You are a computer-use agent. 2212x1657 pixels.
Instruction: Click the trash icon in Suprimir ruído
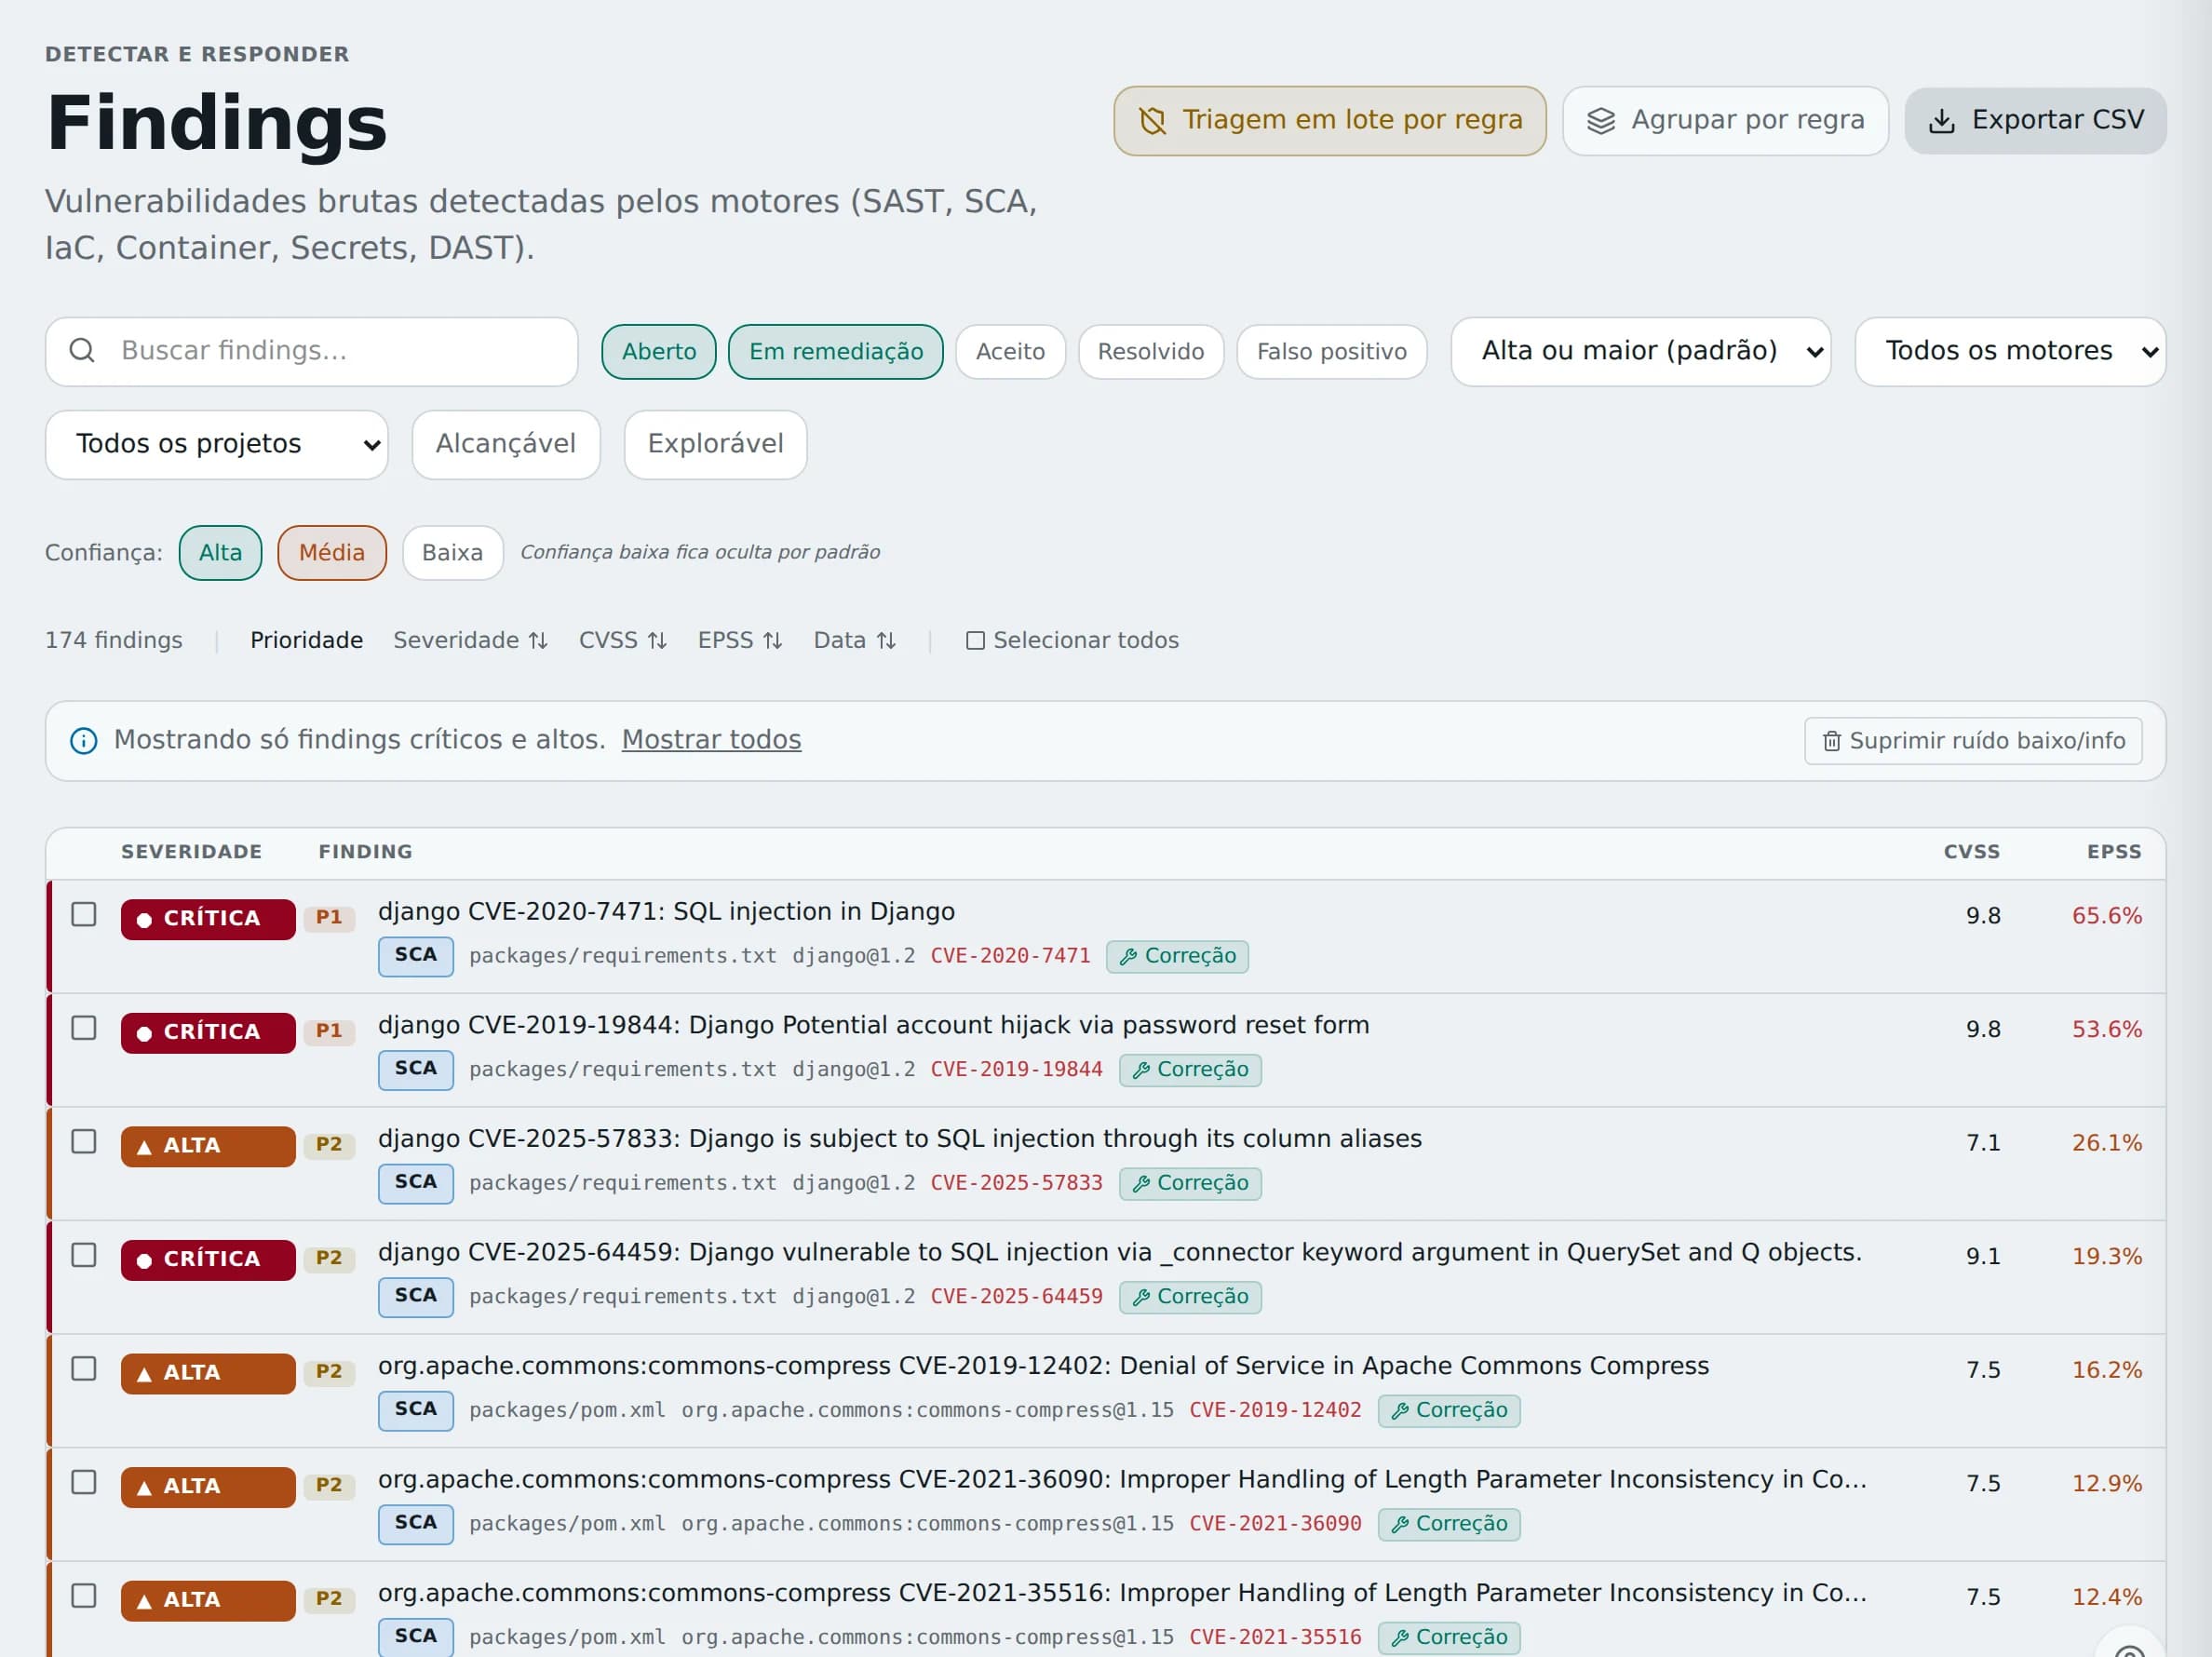[1831, 741]
